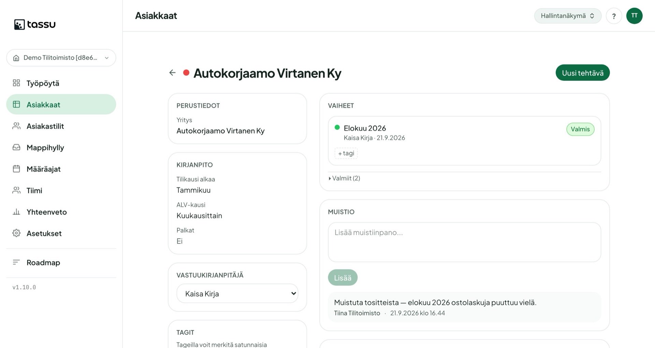
Task: Click the Mappihylly inbox icon
Action: point(16,147)
